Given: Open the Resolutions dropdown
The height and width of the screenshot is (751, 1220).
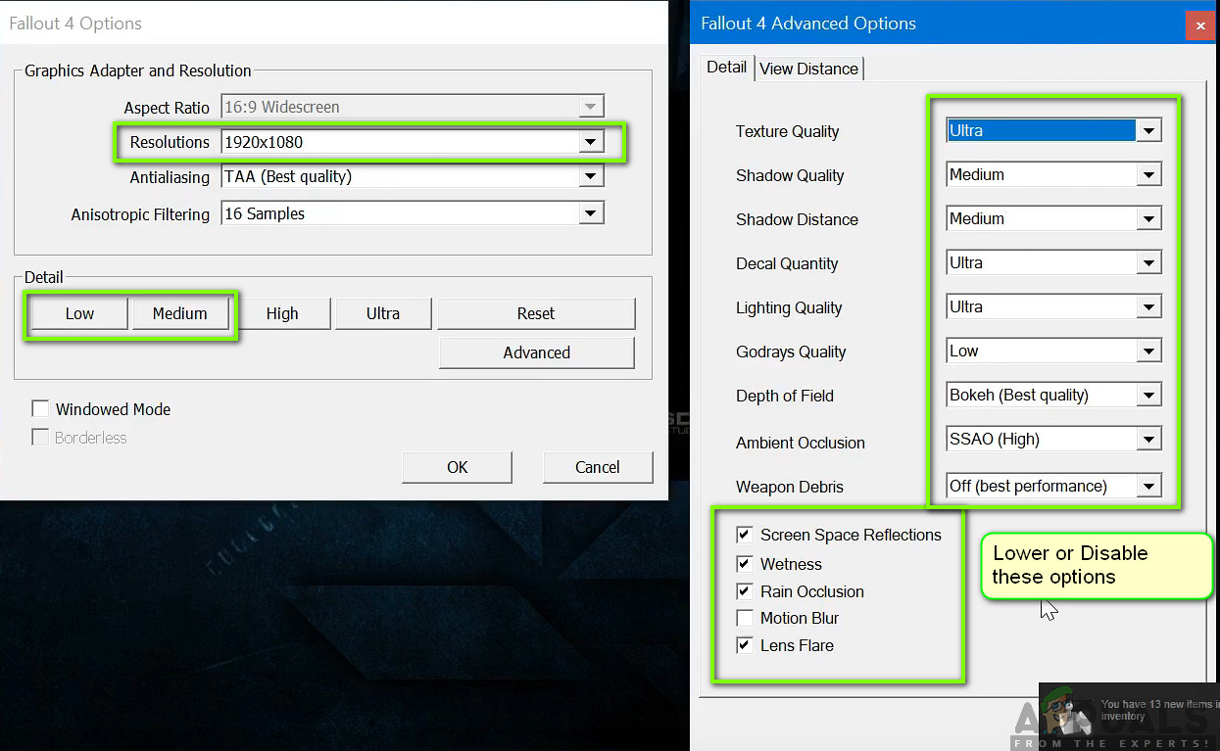Looking at the screenshot, I should pos(590,142).
